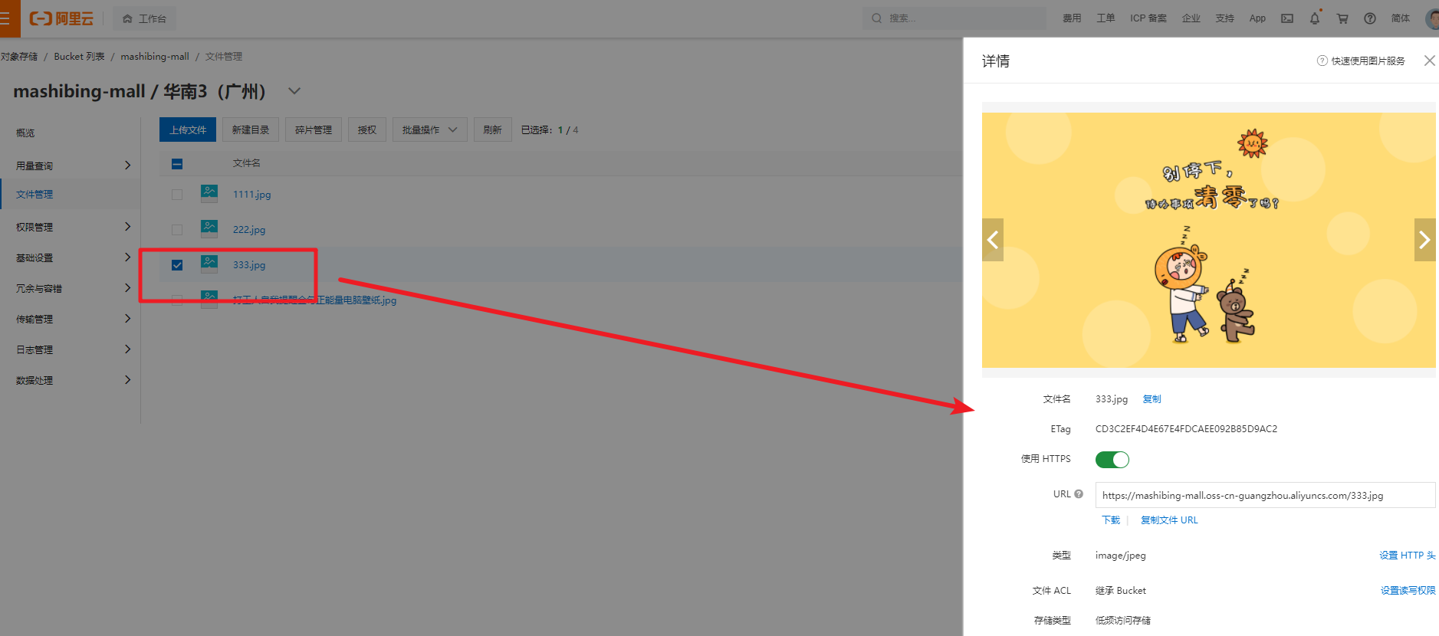Click the ETag value text
The image size is (1439, 636).
click(x=1186, y=429)
